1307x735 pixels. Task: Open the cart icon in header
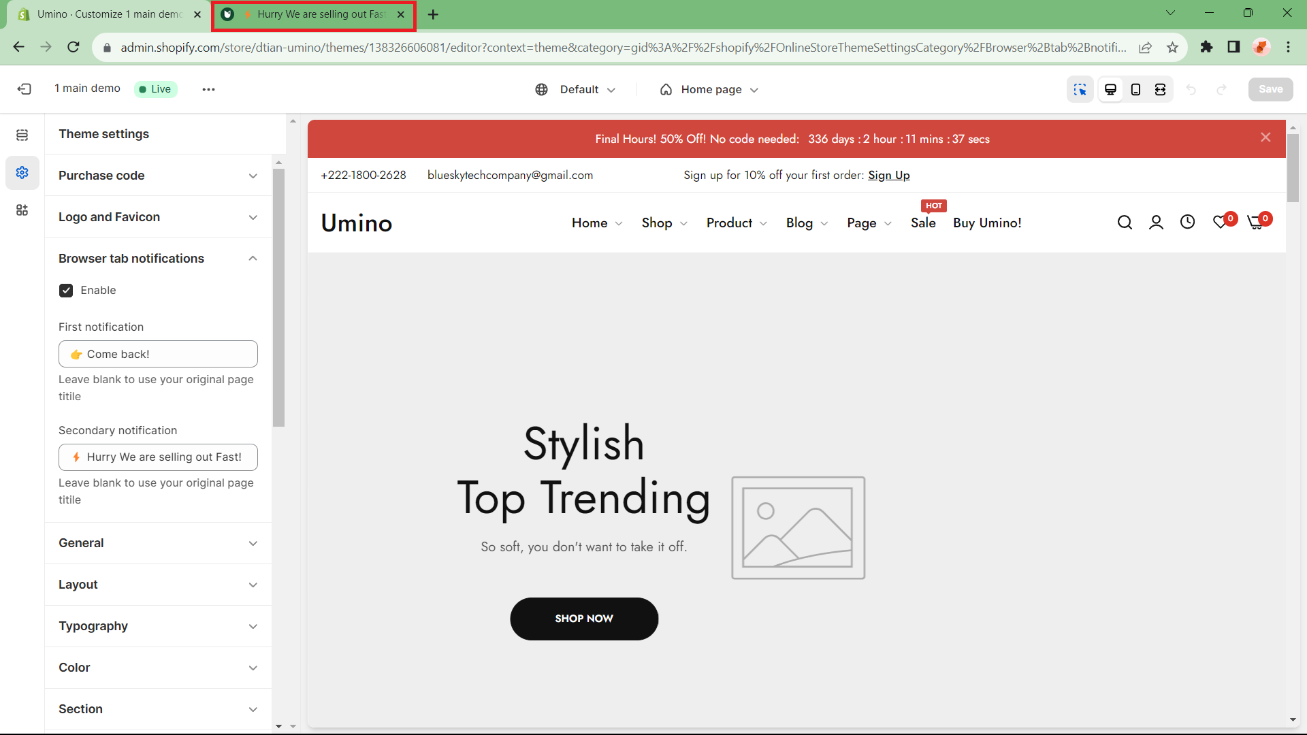(x=1256, y=223)
